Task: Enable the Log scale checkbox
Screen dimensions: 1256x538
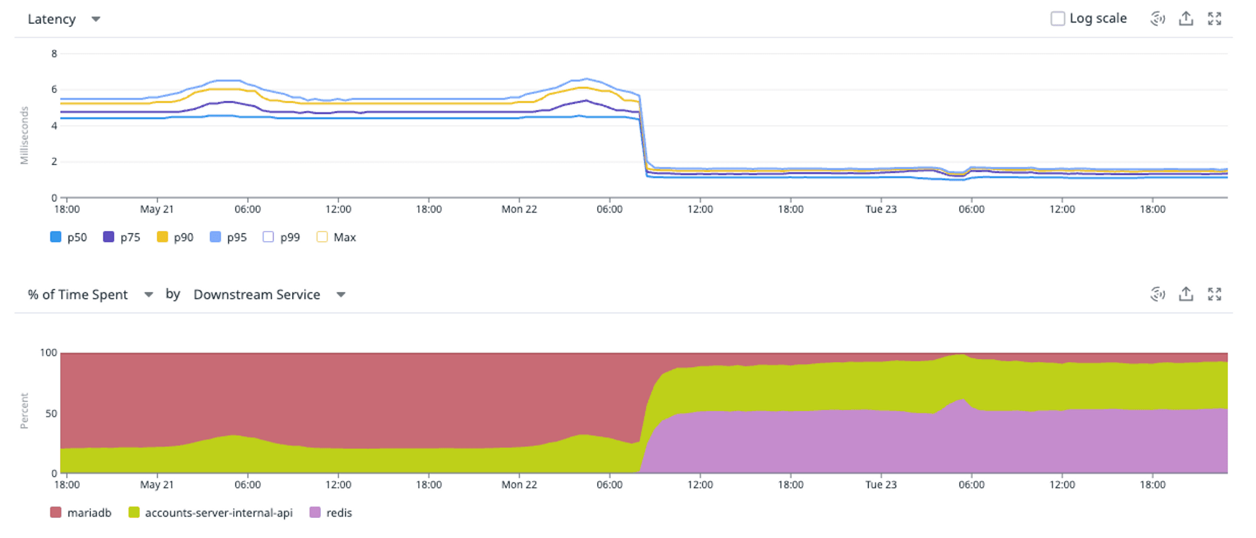Action: click(1058, 19)
